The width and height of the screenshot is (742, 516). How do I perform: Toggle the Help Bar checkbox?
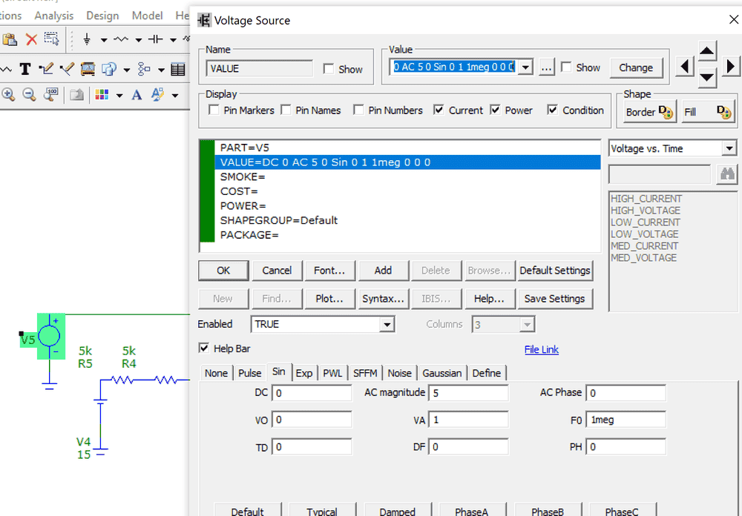204,348
